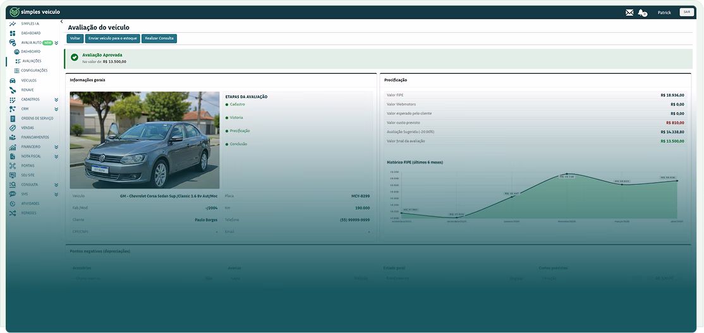Image resolution: width=704 pixels, height=333 pixels.
Task: Click the Simples Veículo logo
Action: (x=35, y=12)
